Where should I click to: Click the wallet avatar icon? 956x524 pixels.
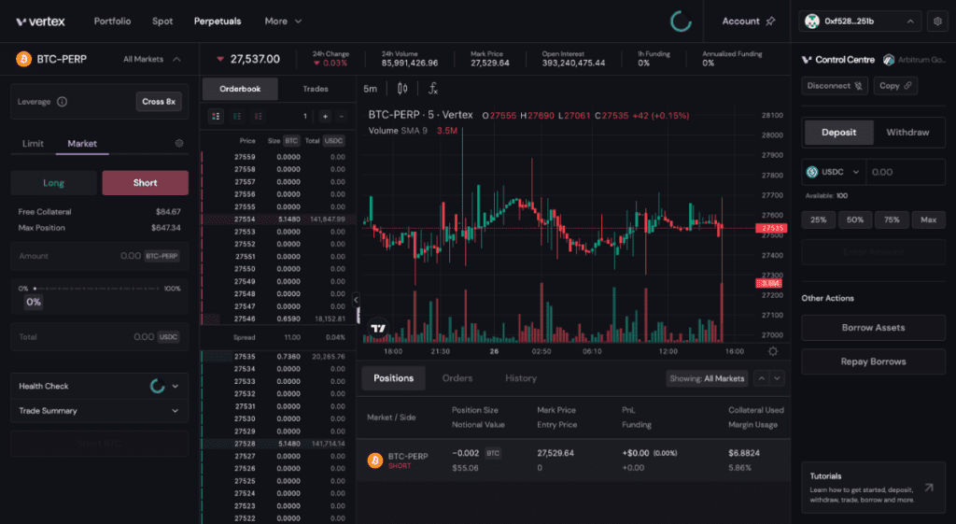pyautogui.click(x=811, y=21)
